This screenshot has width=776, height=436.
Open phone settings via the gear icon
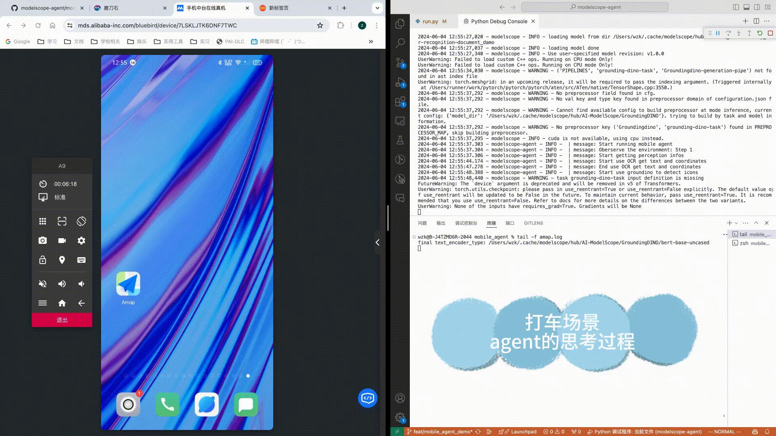(81, 240)
